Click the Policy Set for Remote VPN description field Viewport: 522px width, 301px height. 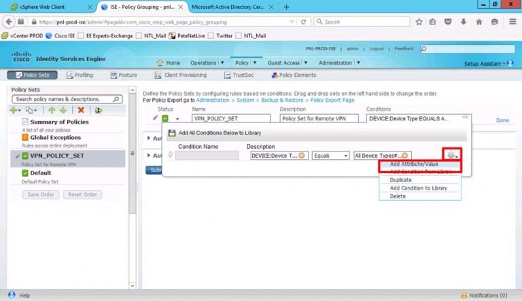(319, 118)
